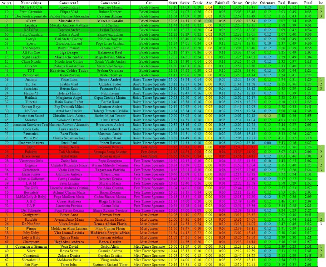Click team name 'Pufuletii'
The height and width of the screenshot is (267, 326).
pos(31,152)
